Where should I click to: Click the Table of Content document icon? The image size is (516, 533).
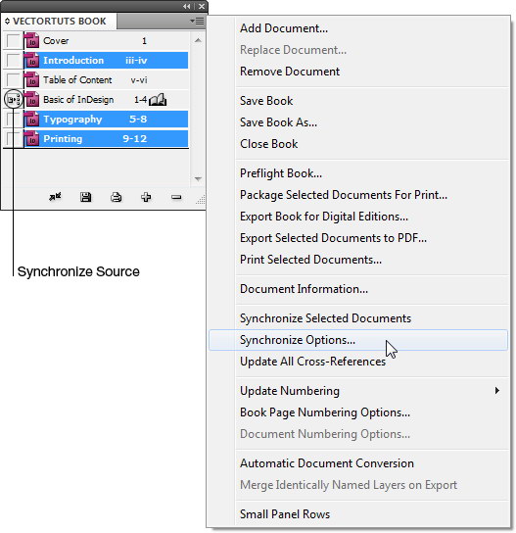(x=31, y=80)
